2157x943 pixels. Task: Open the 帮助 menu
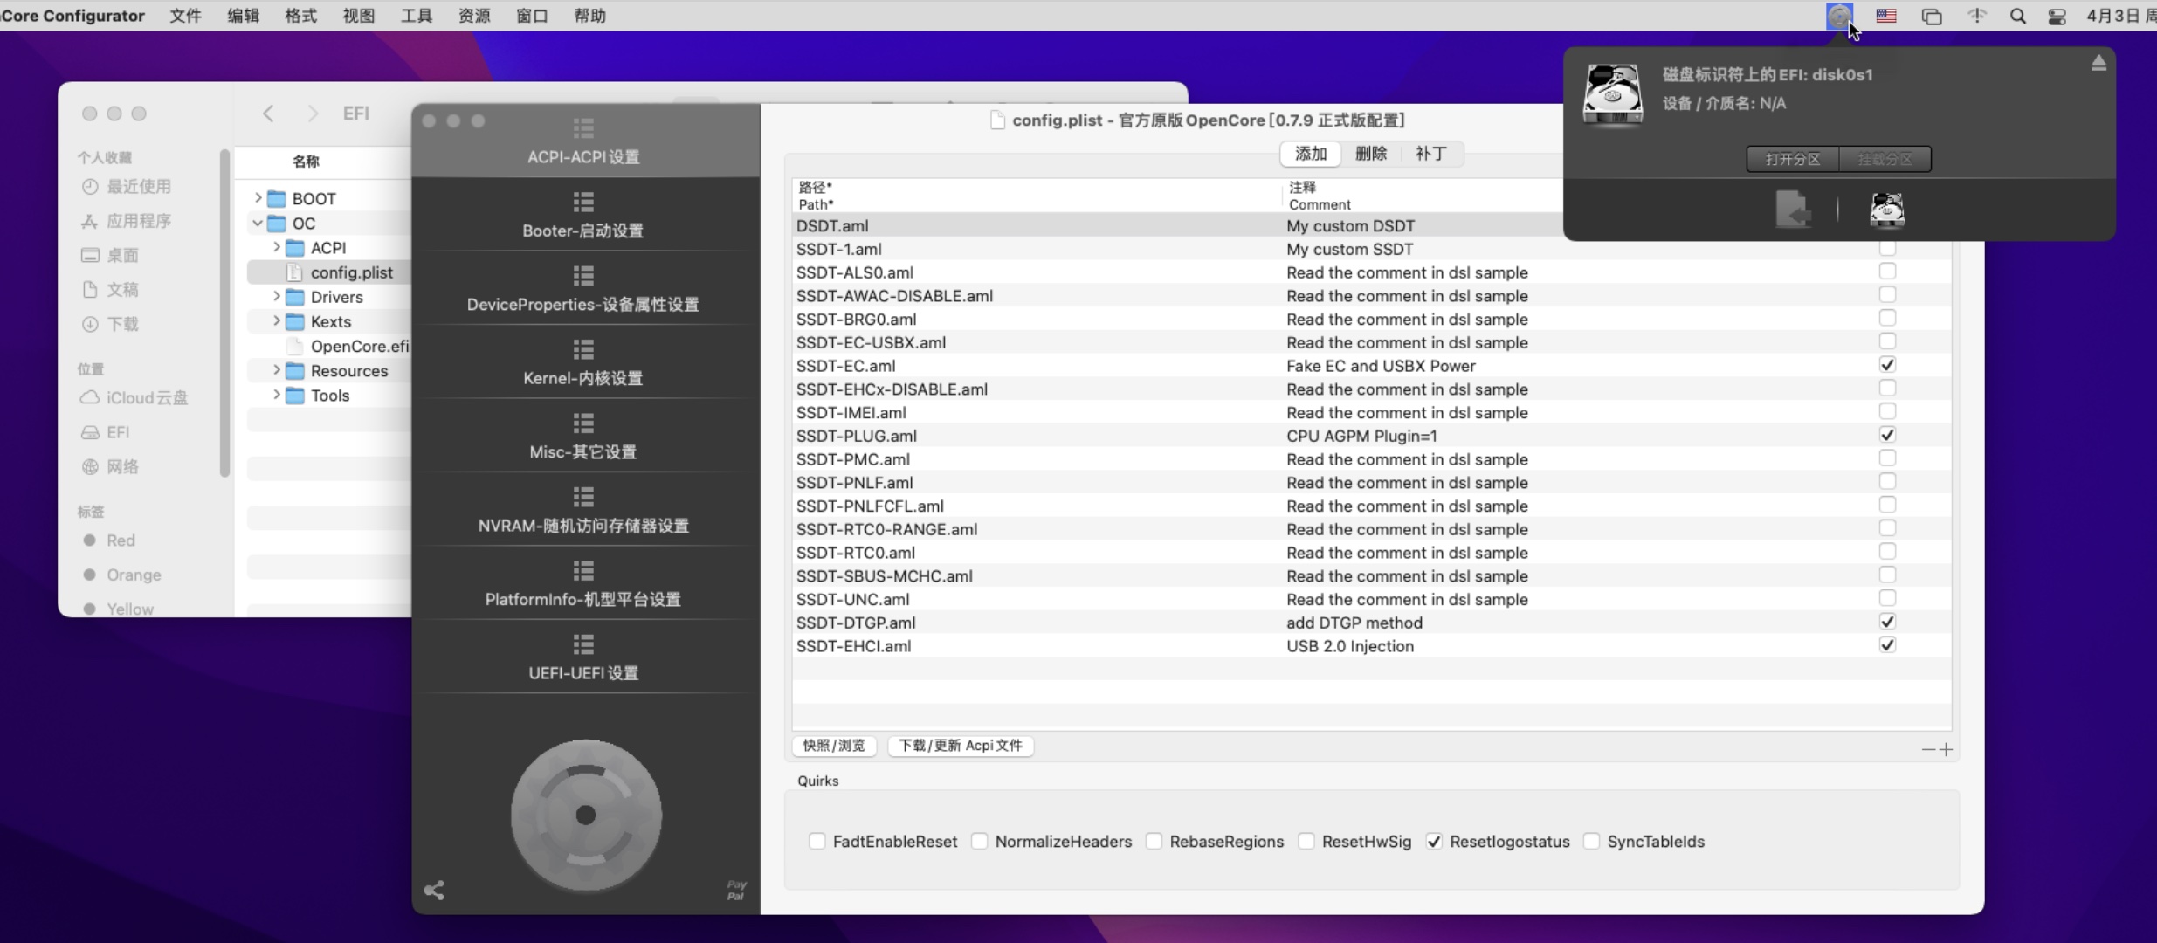(589, 16)
